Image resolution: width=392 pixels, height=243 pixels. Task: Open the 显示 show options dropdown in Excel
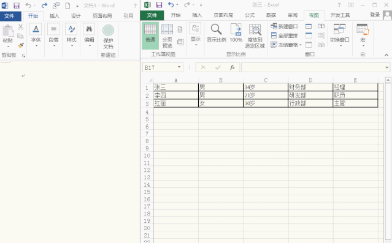(196, 34)
